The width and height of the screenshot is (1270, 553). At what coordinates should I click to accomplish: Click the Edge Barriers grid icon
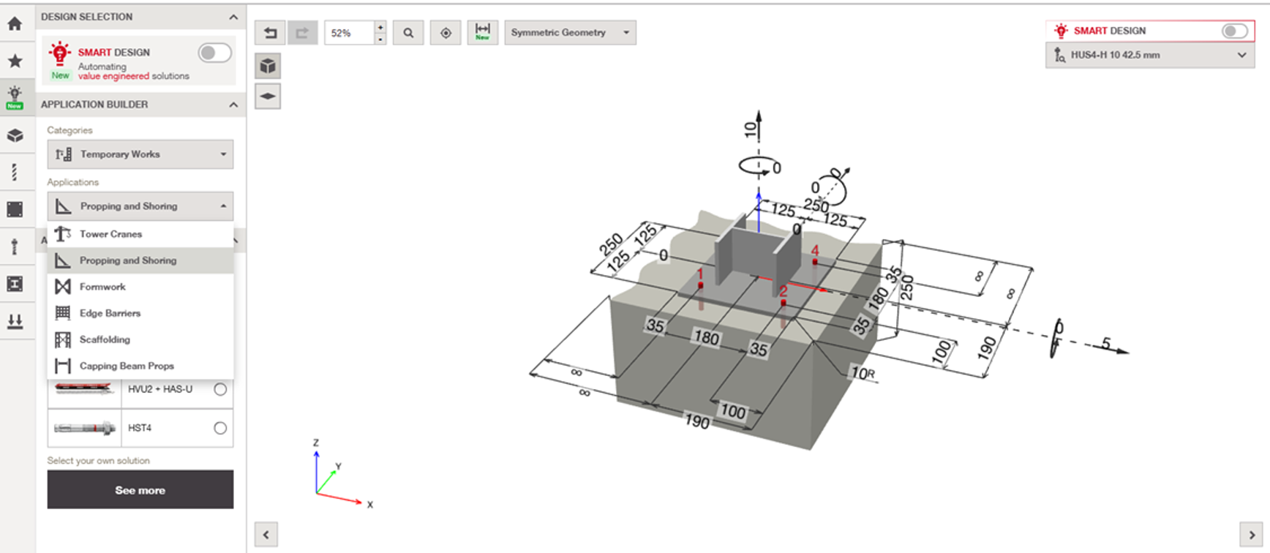coord(63,313)
